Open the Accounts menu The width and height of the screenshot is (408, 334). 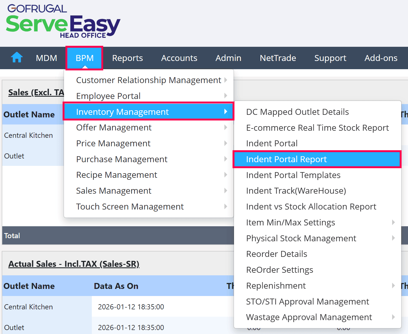pos(179,58)
